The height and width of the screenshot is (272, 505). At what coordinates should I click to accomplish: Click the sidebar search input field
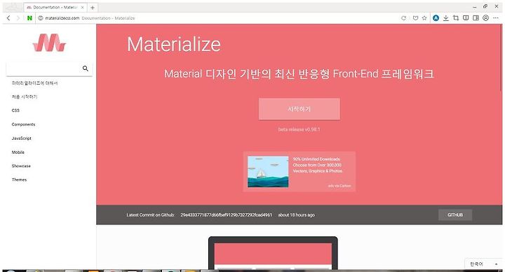click(x=49, y=69)
